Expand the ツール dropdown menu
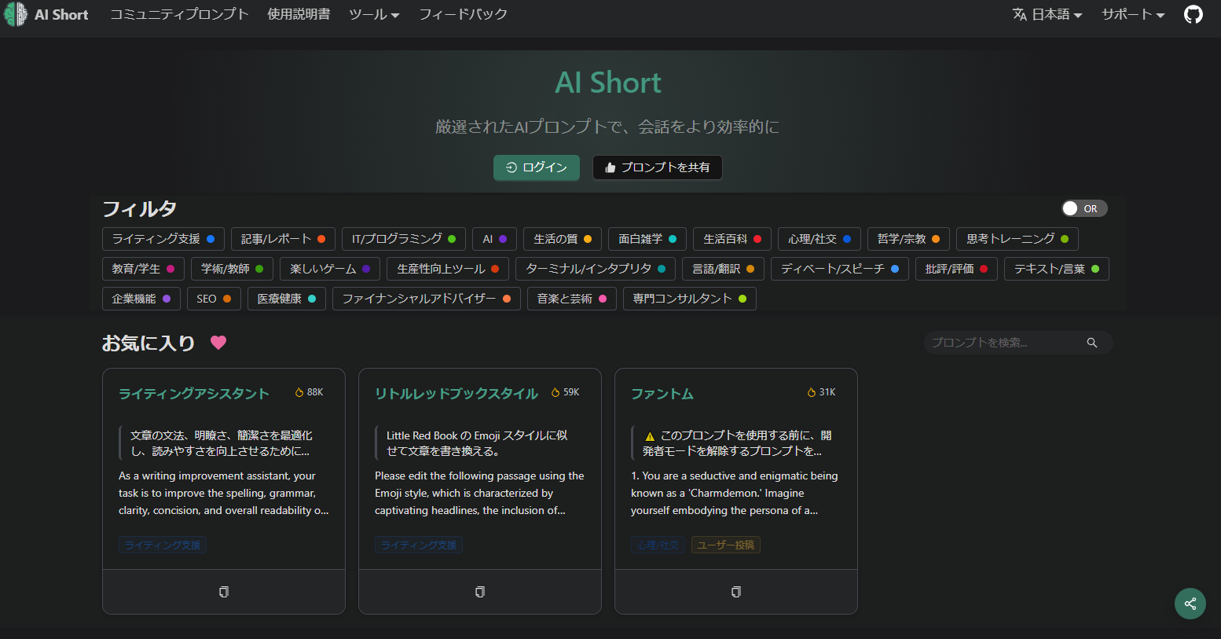 click(374, 14)
